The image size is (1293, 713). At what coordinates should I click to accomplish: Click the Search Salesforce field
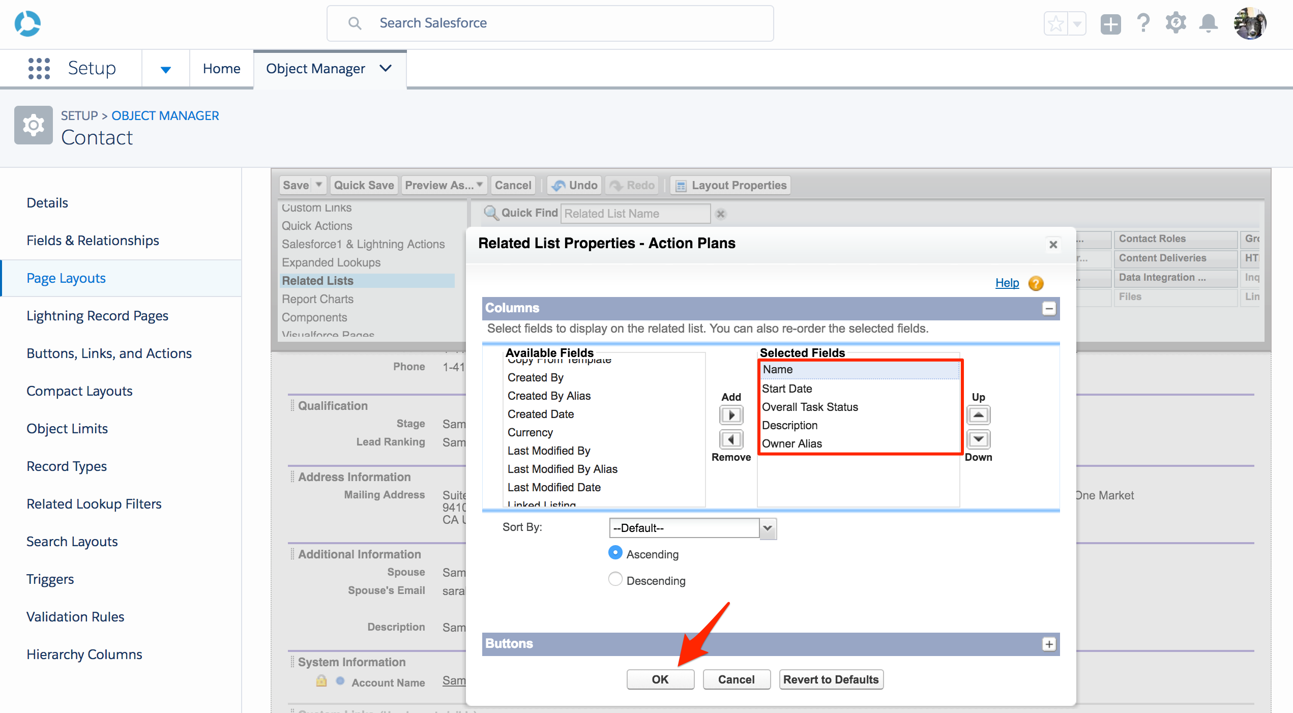pyautogui.click(x=550, y=23)
